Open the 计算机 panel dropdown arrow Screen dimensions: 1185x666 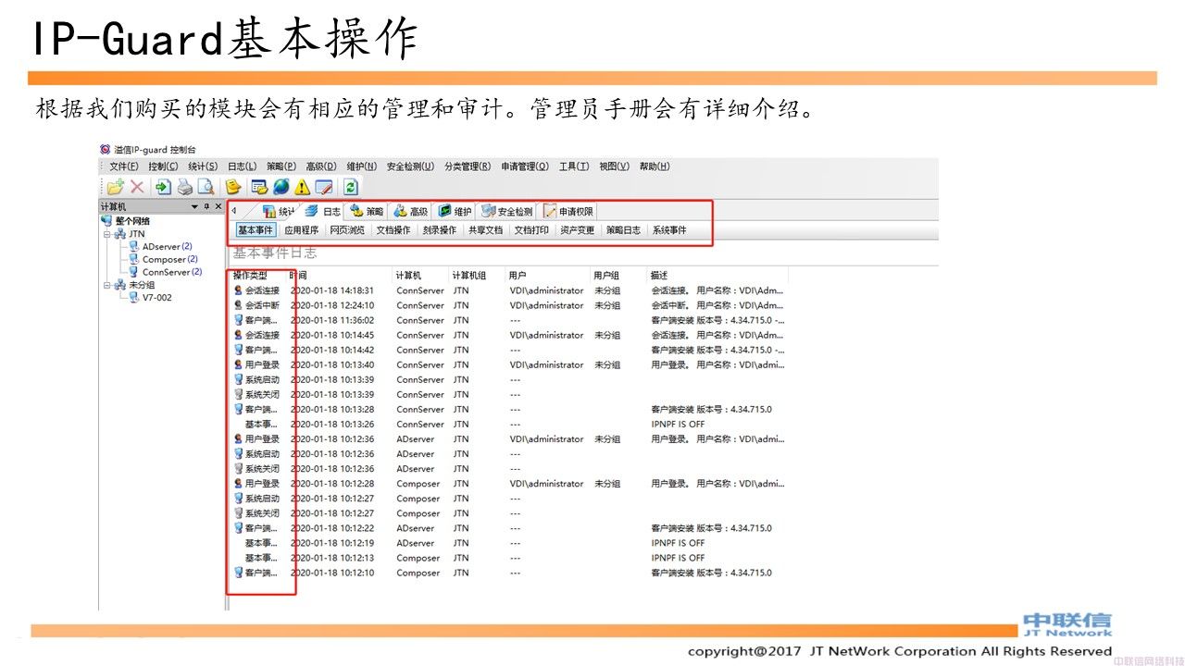coord(194,206)
